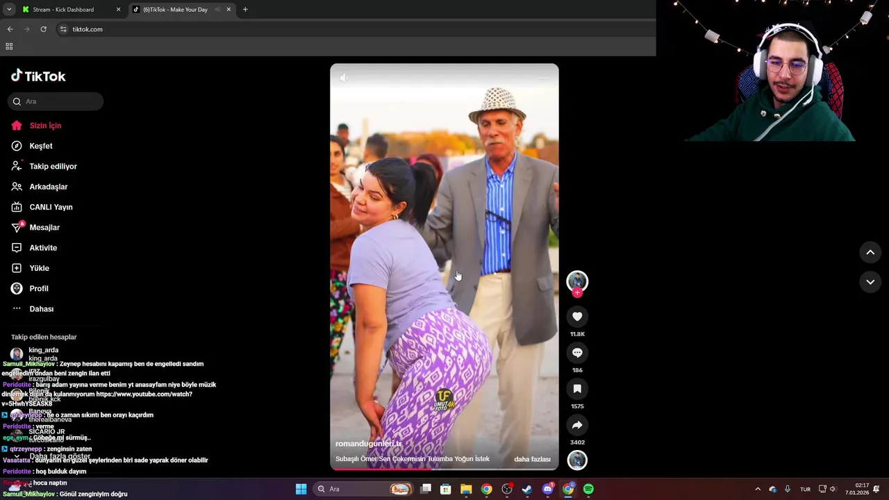
Task: Toggle video mute speaker icon
Action: click(x=344, y=78)
